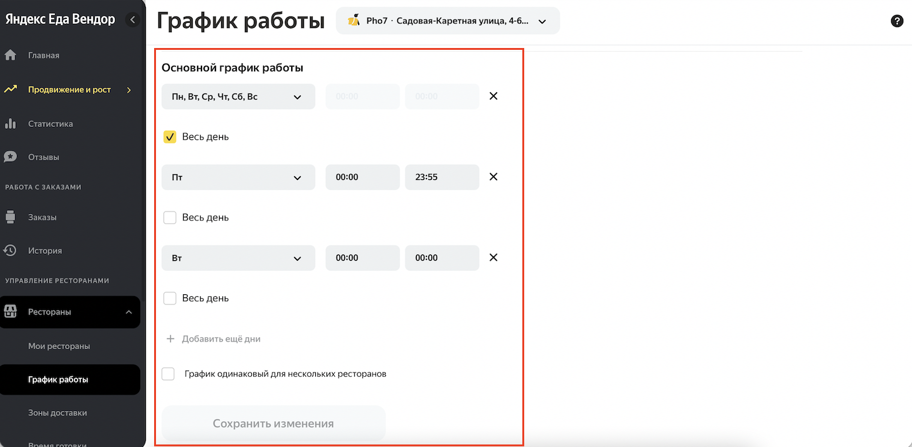The image size is (912, 447).
Task: Click the 23:55 end time field
Action: (x=441, y=177)
